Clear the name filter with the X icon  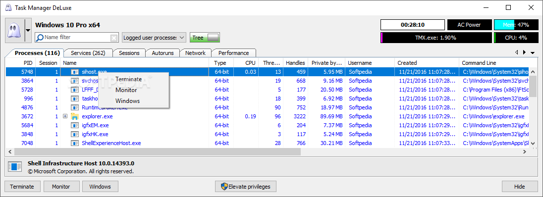click(x=113, y=38)
